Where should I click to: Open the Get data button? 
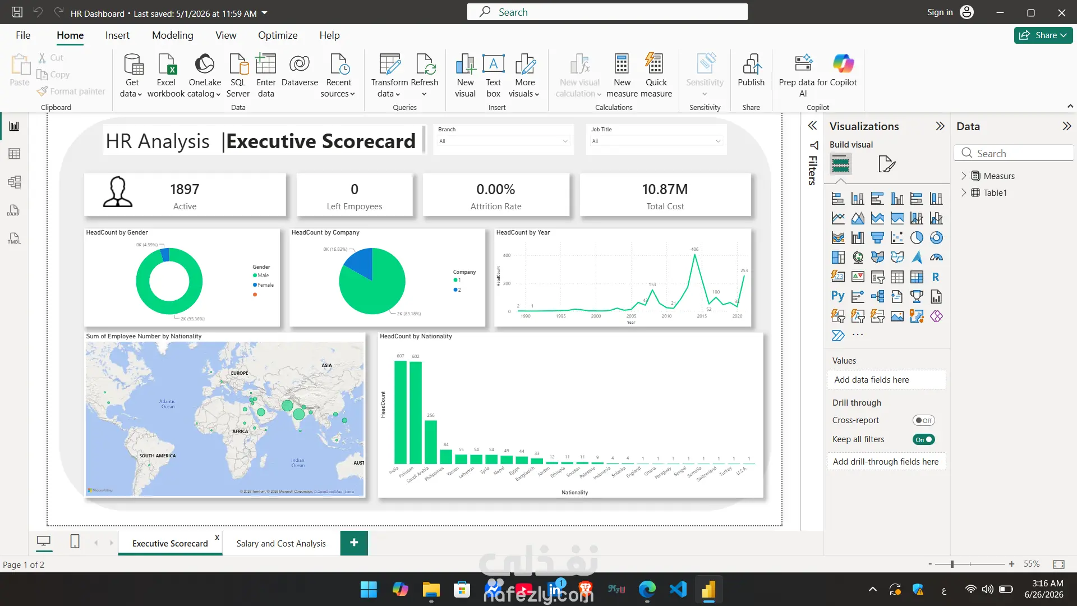[x=132, y=75]
